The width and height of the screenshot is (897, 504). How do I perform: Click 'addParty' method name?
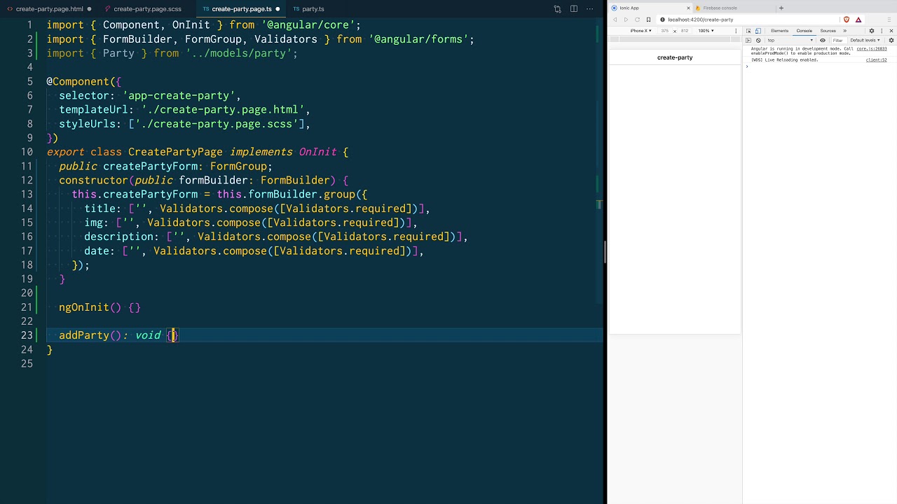tap(84, 335)
